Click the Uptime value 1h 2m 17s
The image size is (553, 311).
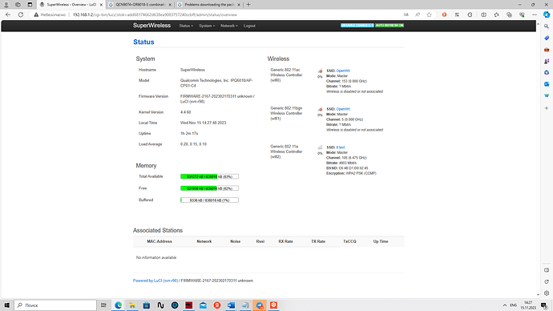click(x=189, y=134)
